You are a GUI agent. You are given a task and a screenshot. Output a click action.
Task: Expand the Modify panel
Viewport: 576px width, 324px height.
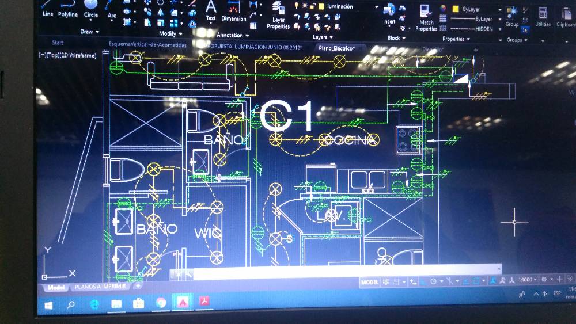pos(170,33)
